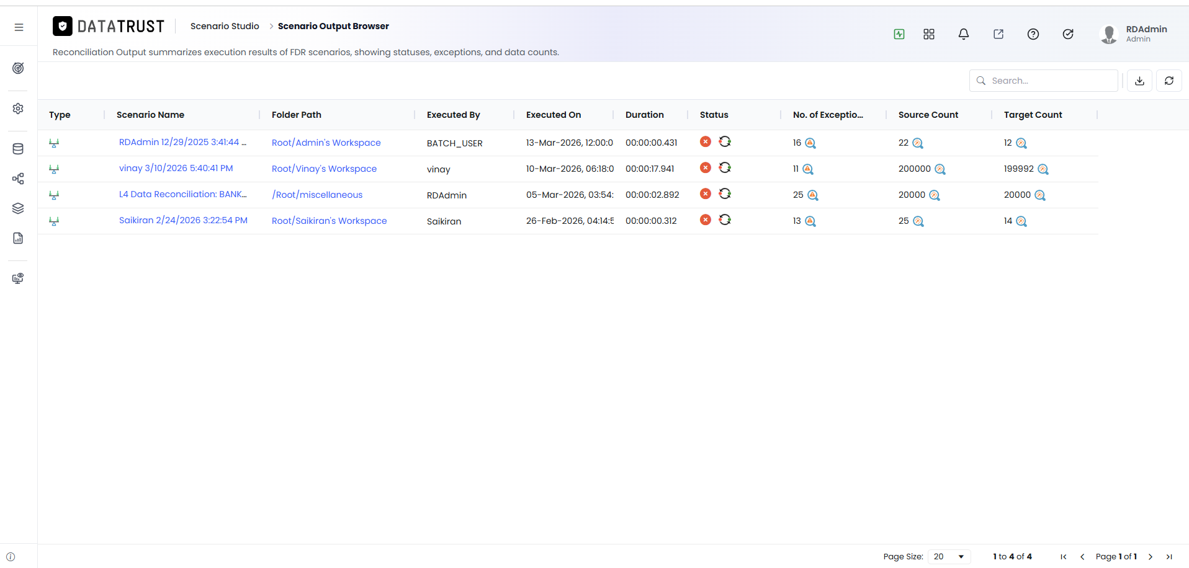
Task: Sort by Scenario Name column header
Action: pos(150,115)
